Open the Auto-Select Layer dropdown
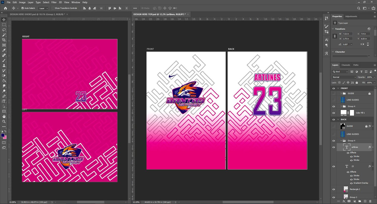Screen dimensions: 377x204 click(43, 8)
